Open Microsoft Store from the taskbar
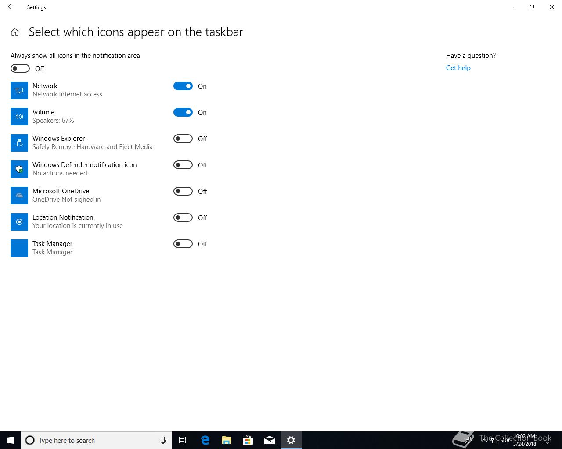 point(248,440)
